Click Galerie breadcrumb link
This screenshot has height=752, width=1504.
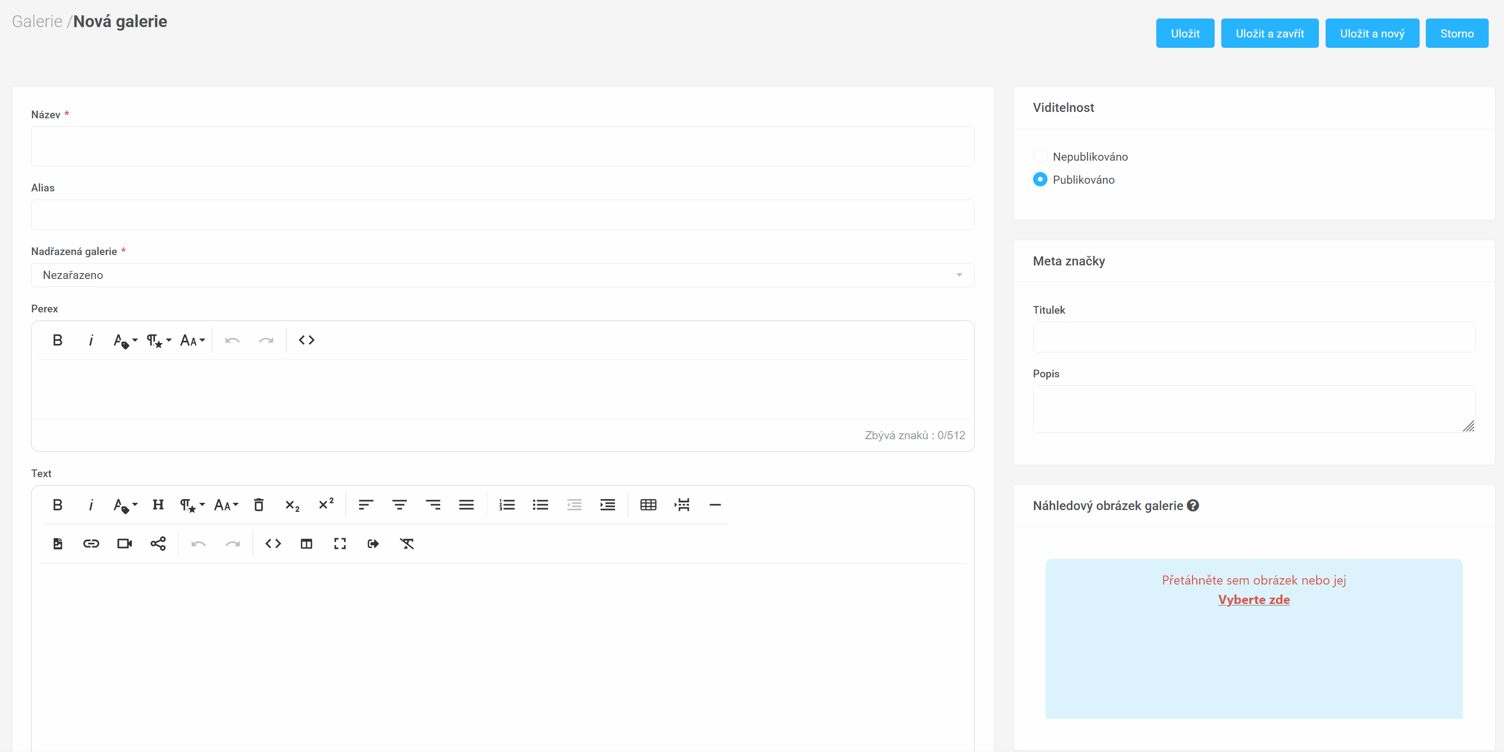click(x=37, y=22)
